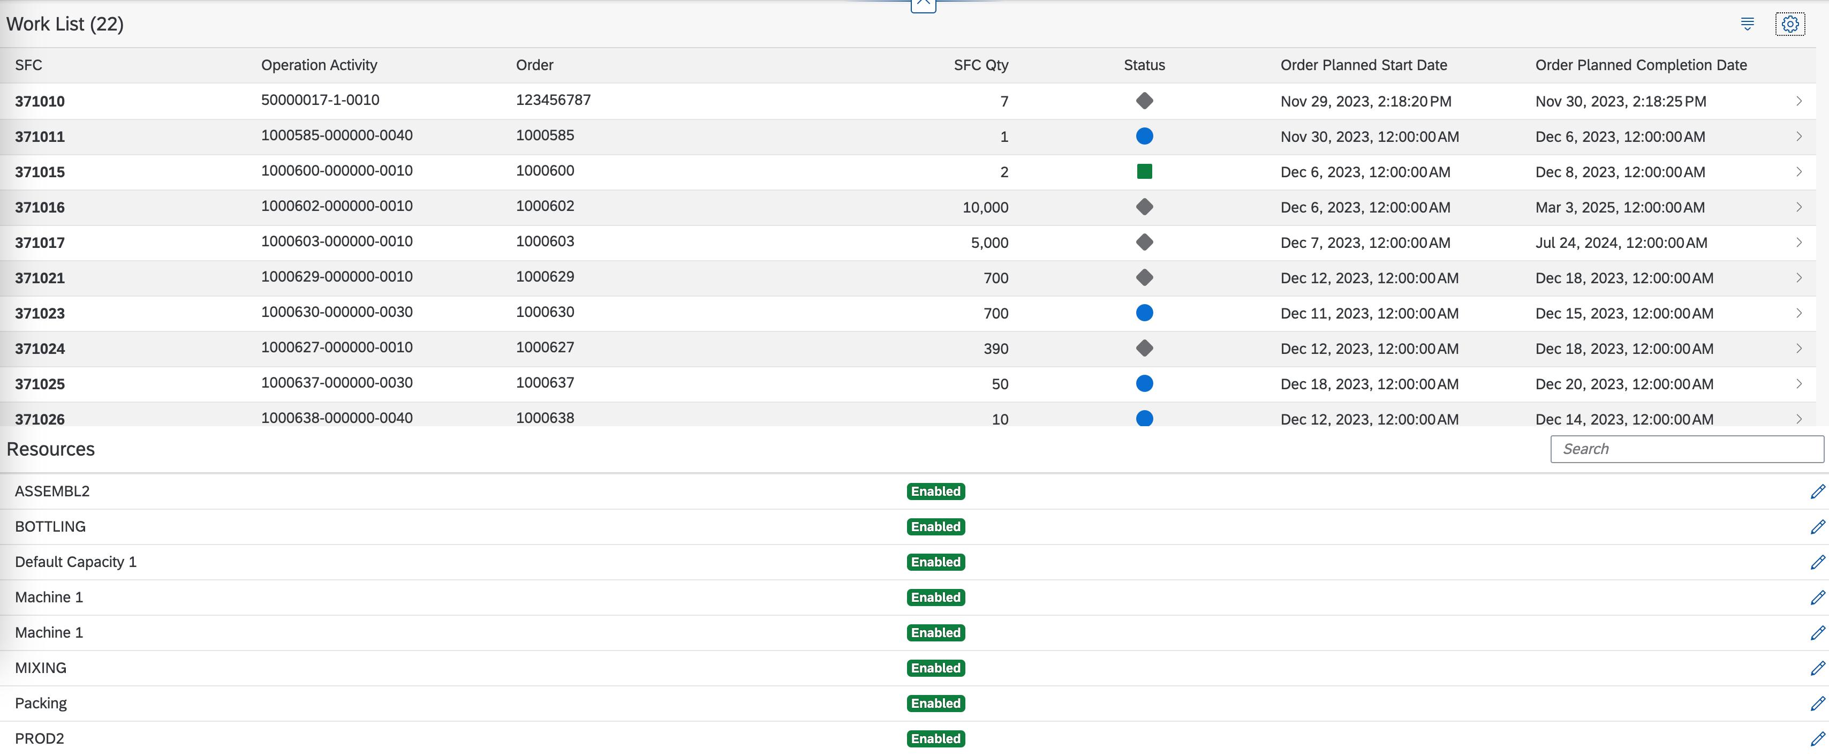
Task: Click Enabled status of PROD2
Action: [935, 739]
